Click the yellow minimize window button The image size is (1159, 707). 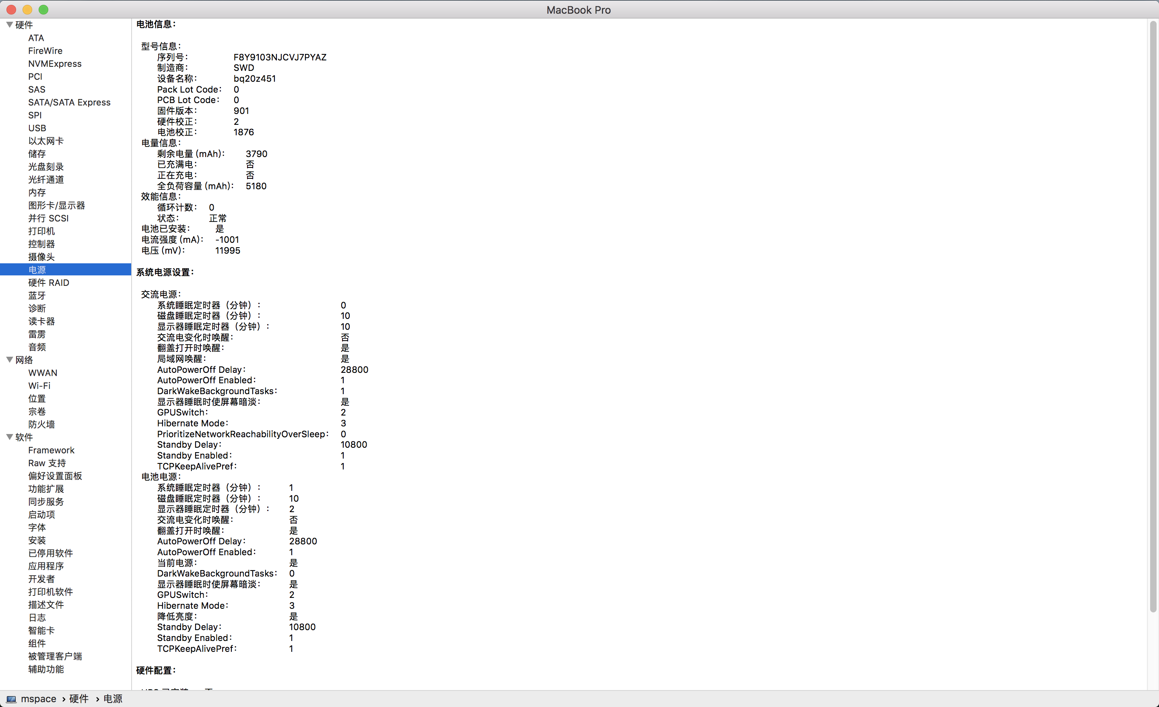(27, 9)
